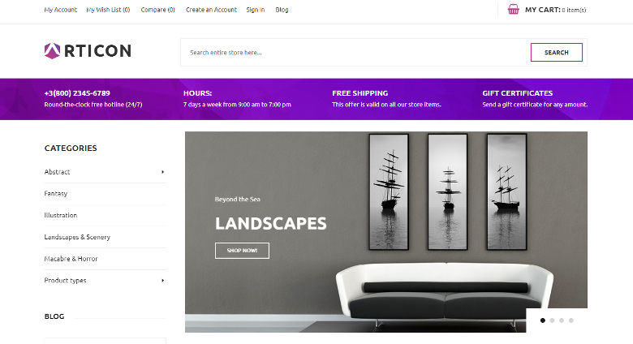The image size is (633, 344).
Task: Select the first slider pagination dot
Action: point(543,320)
